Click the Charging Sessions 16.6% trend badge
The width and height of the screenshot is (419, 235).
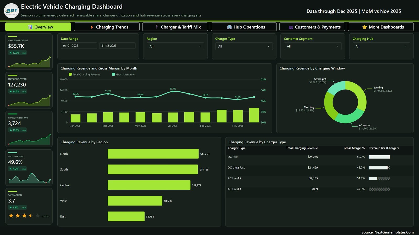(x=17, y=130)
